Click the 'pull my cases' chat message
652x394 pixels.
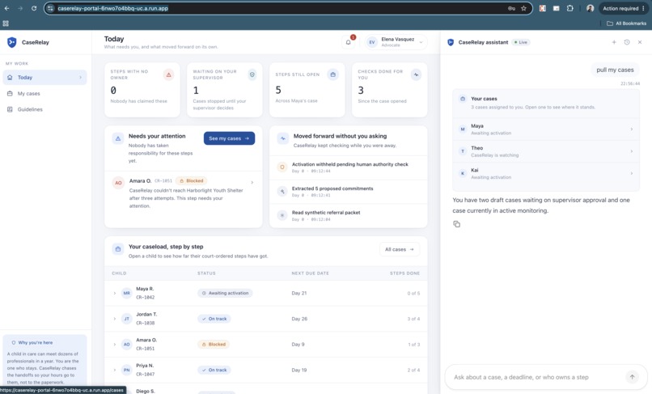coord(615,70)
